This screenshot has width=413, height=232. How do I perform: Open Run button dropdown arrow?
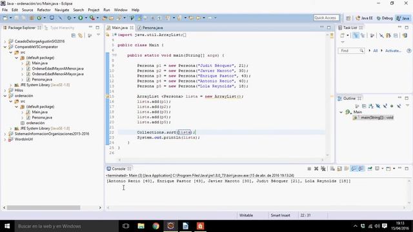tap(86, 18)
